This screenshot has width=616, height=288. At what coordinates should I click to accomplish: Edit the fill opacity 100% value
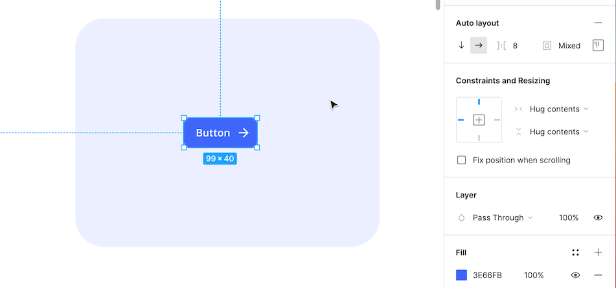pos(534,276)
